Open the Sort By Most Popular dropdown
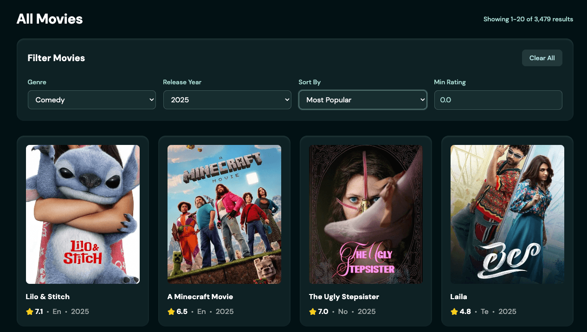The height and width of the screenshot is (332, 587). (362, 100)
